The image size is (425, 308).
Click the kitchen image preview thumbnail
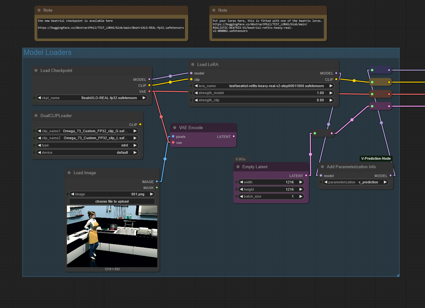pyautogui.click(x=112, y=236)
